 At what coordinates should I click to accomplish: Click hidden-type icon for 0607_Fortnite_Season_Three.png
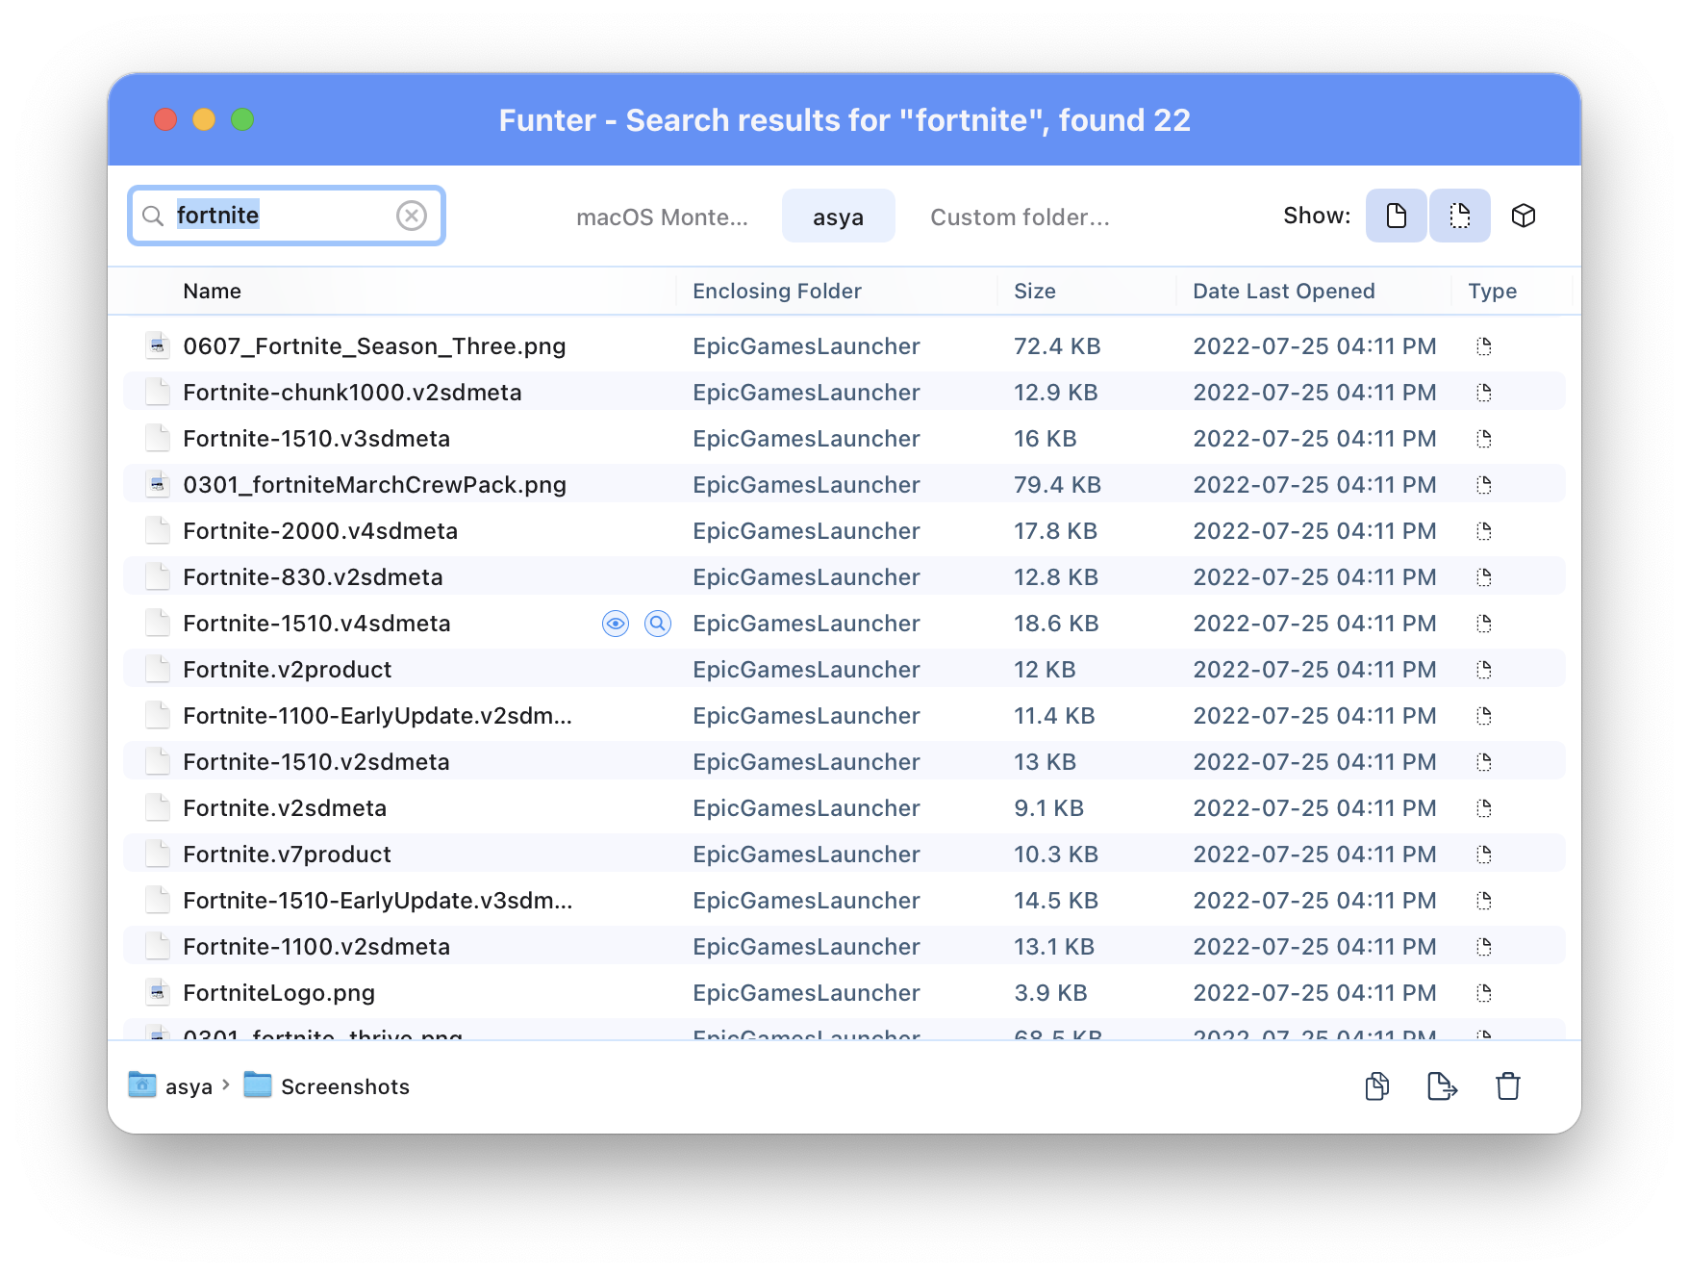pyautogui.click(x=1484, y=346)
